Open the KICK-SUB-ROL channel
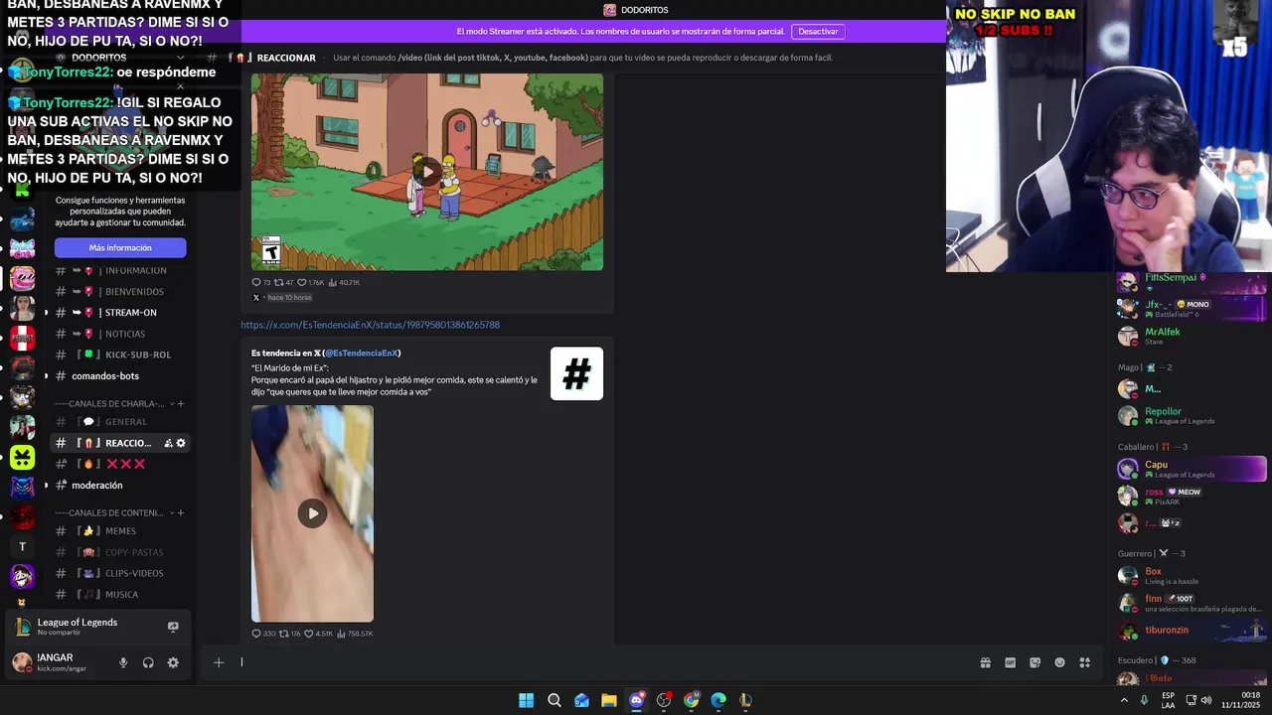The image size is (1272, 715). coord(120,355)
